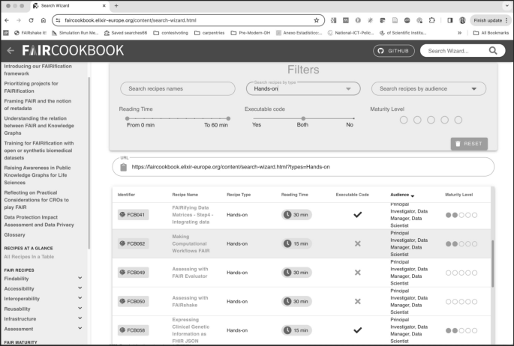This screenshot has height=346, width=514.
Task: Click the back arrow in FAIRCookbook header
Action: 11,50
